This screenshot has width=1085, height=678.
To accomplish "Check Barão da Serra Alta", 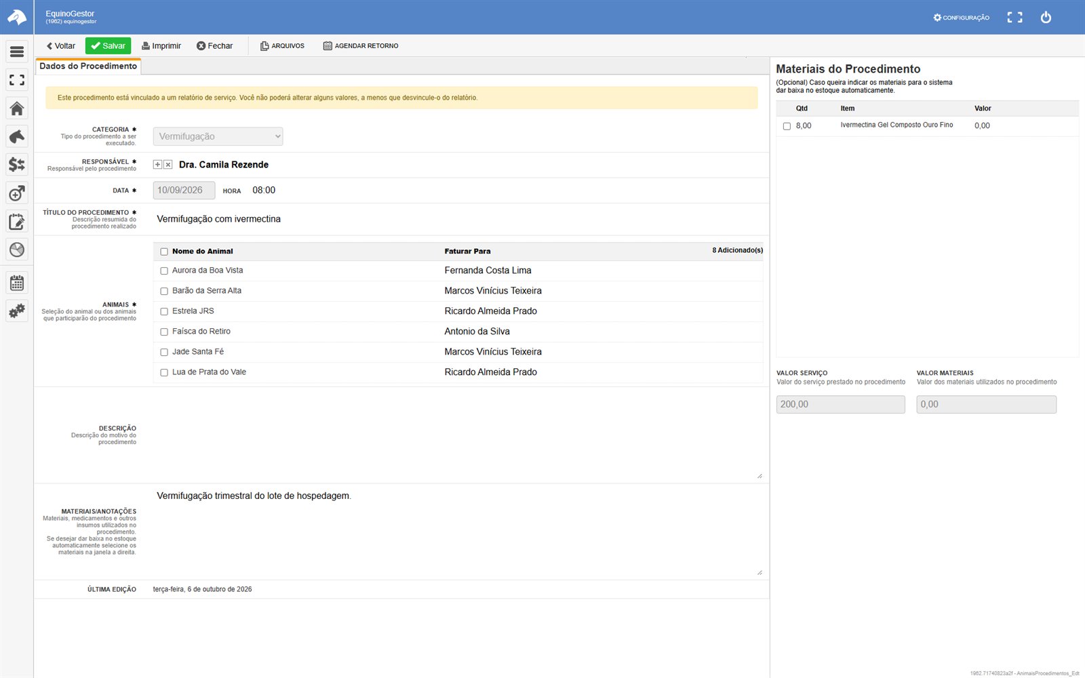I will pyautogui.click(x=164, y=291).
